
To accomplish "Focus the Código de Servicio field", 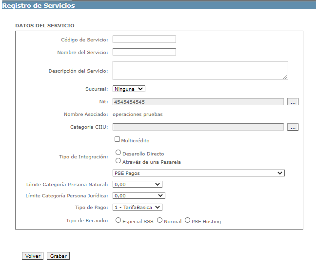I will point(144,39).
